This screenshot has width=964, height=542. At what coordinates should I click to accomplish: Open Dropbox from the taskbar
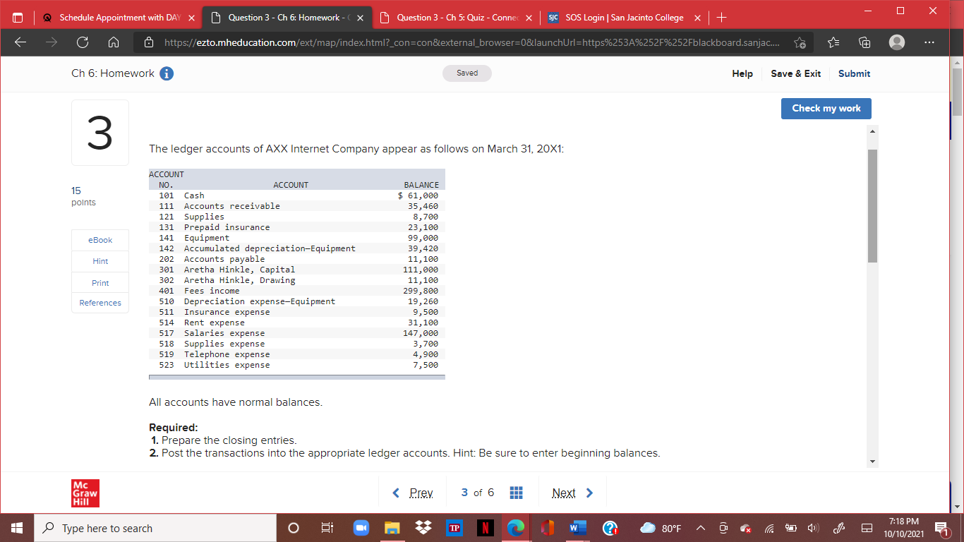[424, 528]
